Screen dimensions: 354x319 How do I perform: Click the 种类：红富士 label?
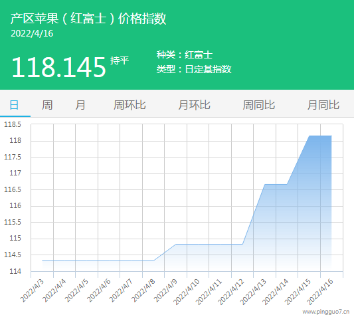(x=185, y=54)
